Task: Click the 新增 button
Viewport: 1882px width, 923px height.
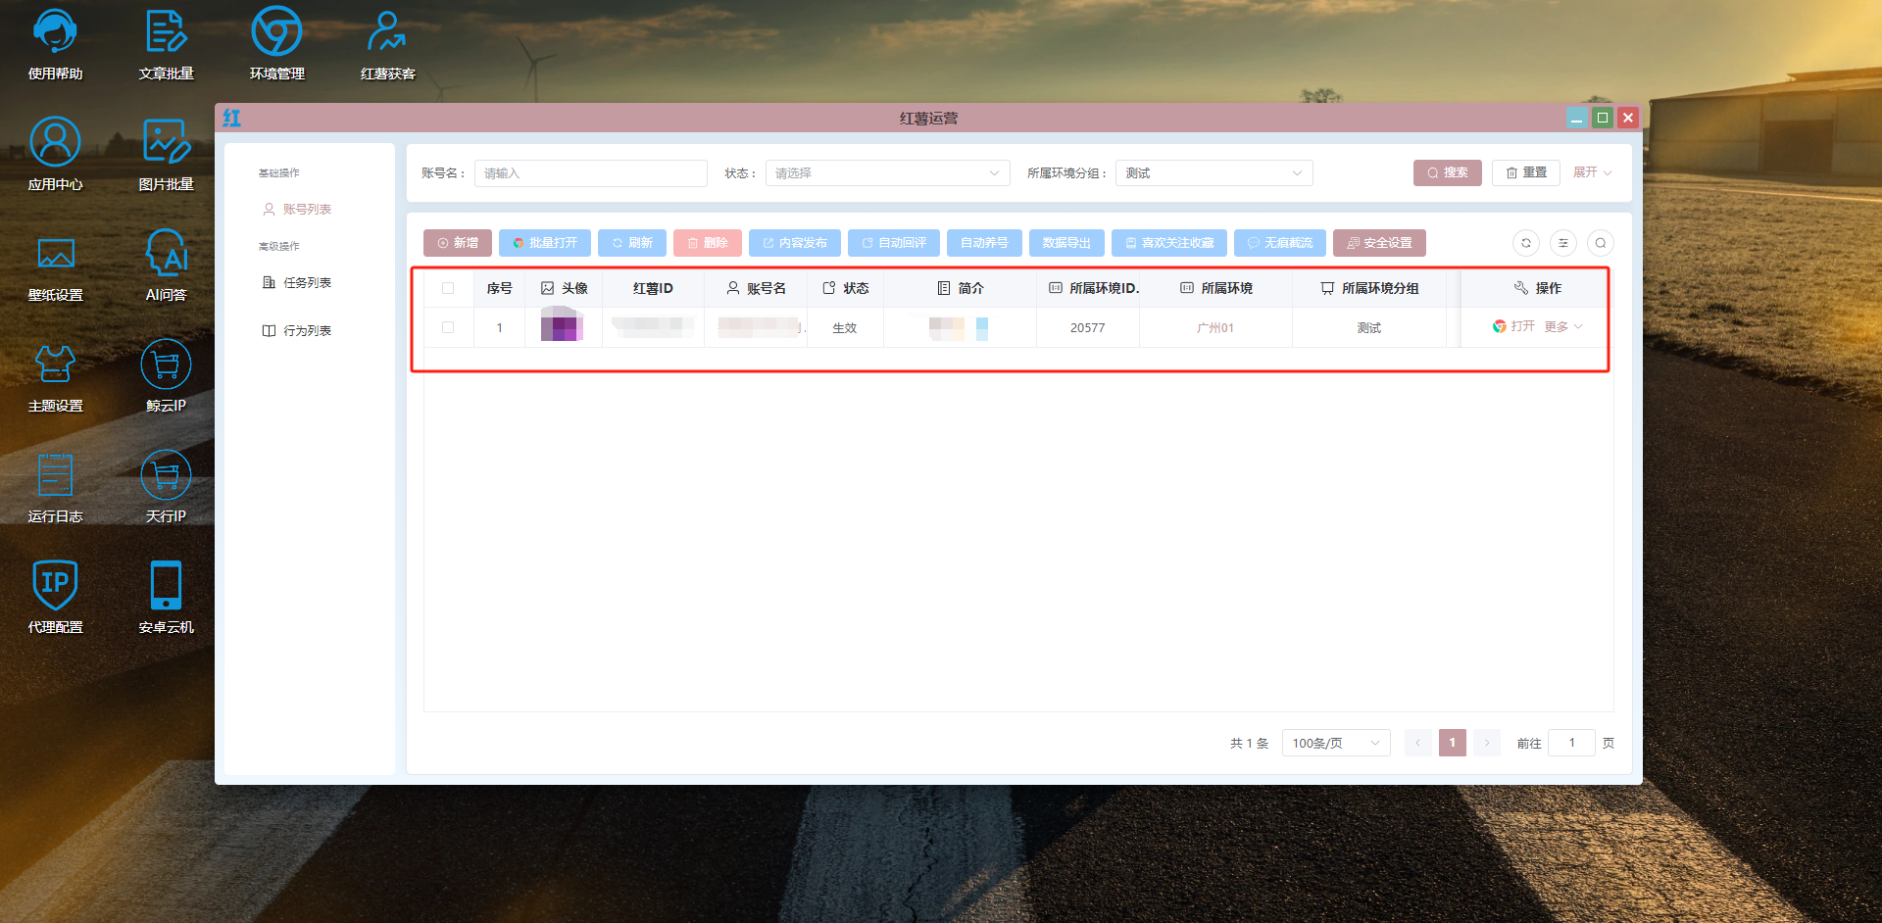Action: 458,243
